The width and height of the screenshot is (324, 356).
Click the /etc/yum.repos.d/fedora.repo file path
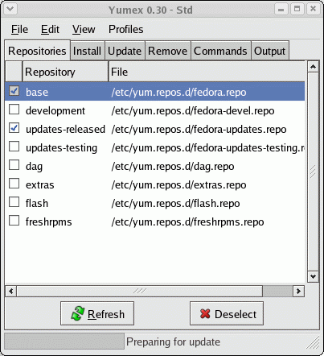178,92
